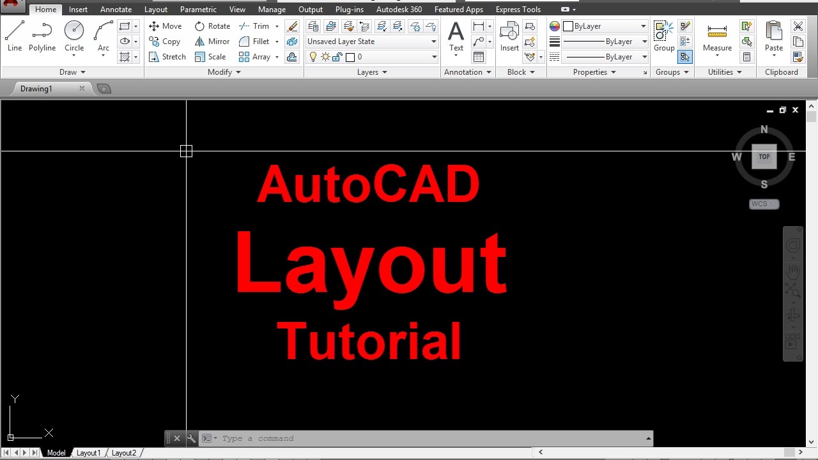Toggle Group Selection on/off button
Image resolution: width=818 pixels, height=460 pixels.
click(x=684, y=57)
